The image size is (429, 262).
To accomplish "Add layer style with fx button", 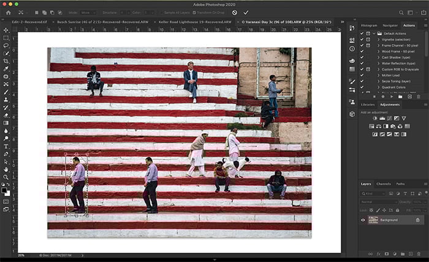I will point(378,254).
